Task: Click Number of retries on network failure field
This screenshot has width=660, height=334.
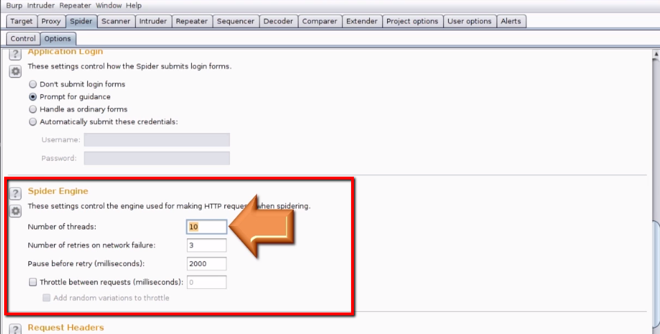Action: (206, 245)
